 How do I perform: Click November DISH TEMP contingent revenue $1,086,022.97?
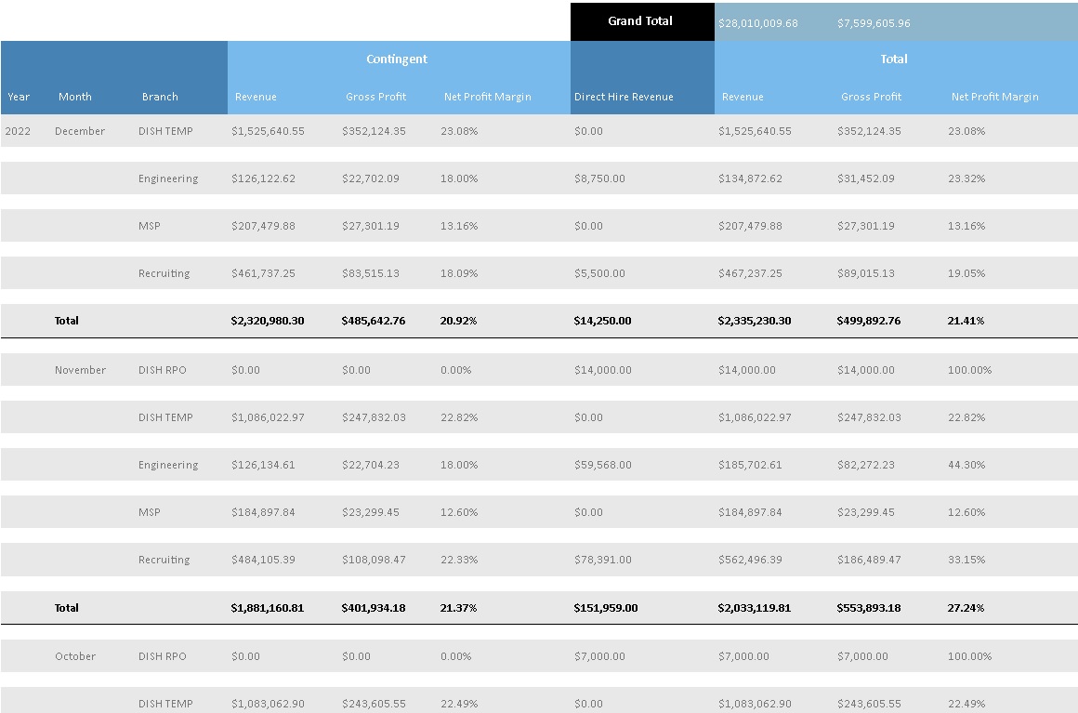click(268, 417)
